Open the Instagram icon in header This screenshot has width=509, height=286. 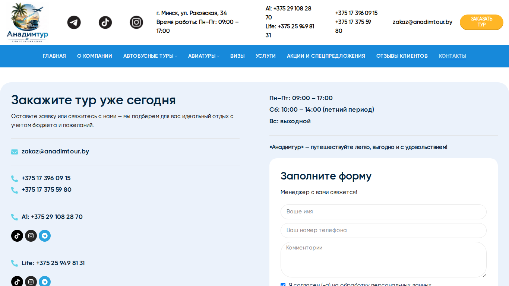pos(136,22)
